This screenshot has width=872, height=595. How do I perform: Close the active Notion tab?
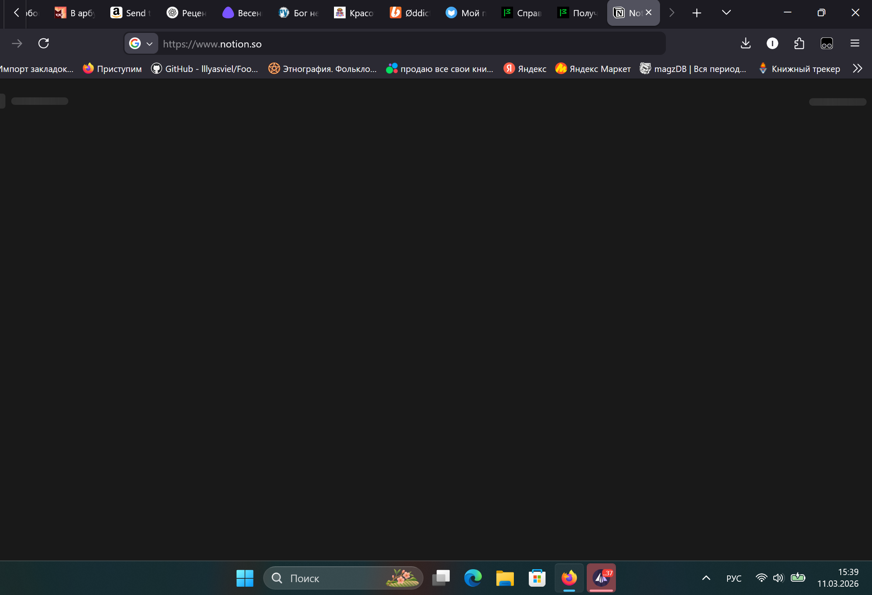coord(648,12)
